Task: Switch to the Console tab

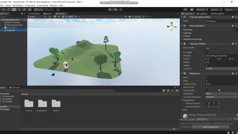Action: tap(14, 87)
